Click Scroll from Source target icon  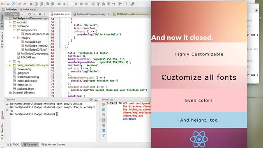point(30,14)
